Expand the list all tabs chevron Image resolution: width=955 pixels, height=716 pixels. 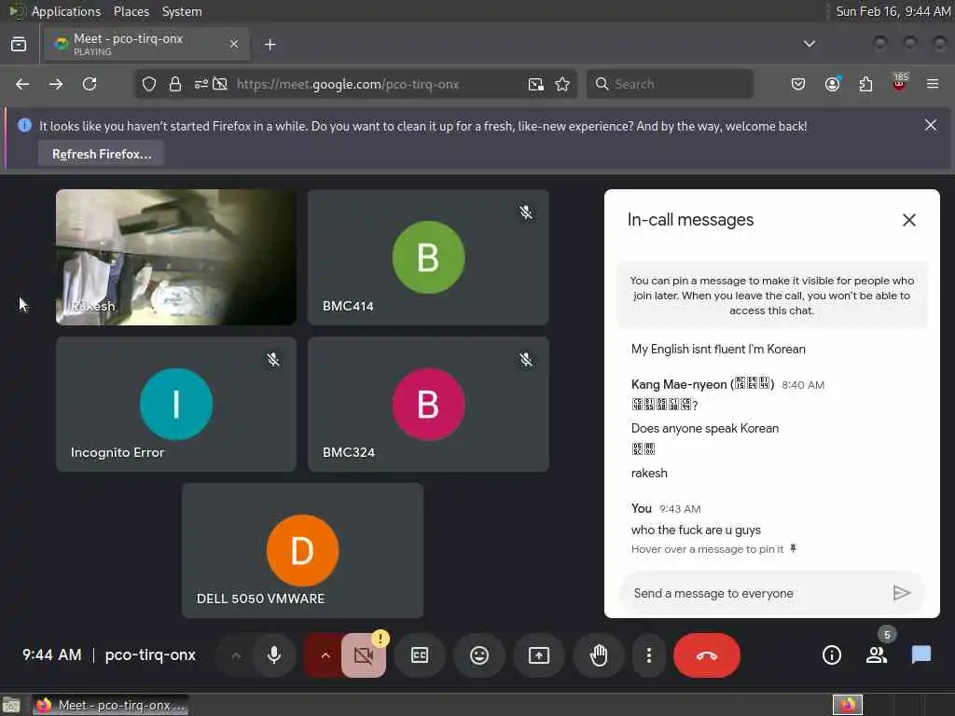pyautogui.click(x=809, y=44)
